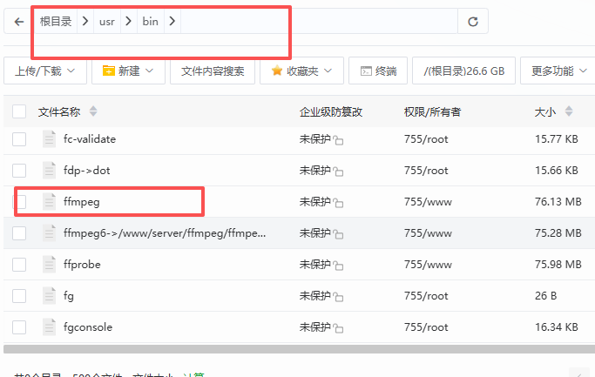
Task: Go to 根目录 in breadcrumb
Action: click(55, 22)
